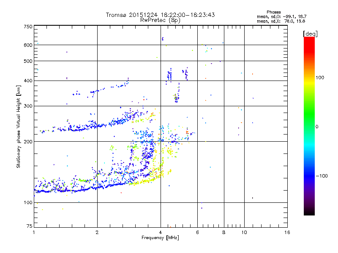
Task: Click the y-axis tick label '600'
Action: (28, 45)
